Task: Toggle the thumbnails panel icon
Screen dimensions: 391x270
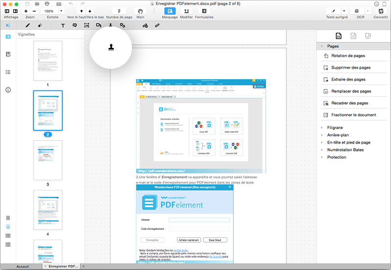Action: [8, 37]
